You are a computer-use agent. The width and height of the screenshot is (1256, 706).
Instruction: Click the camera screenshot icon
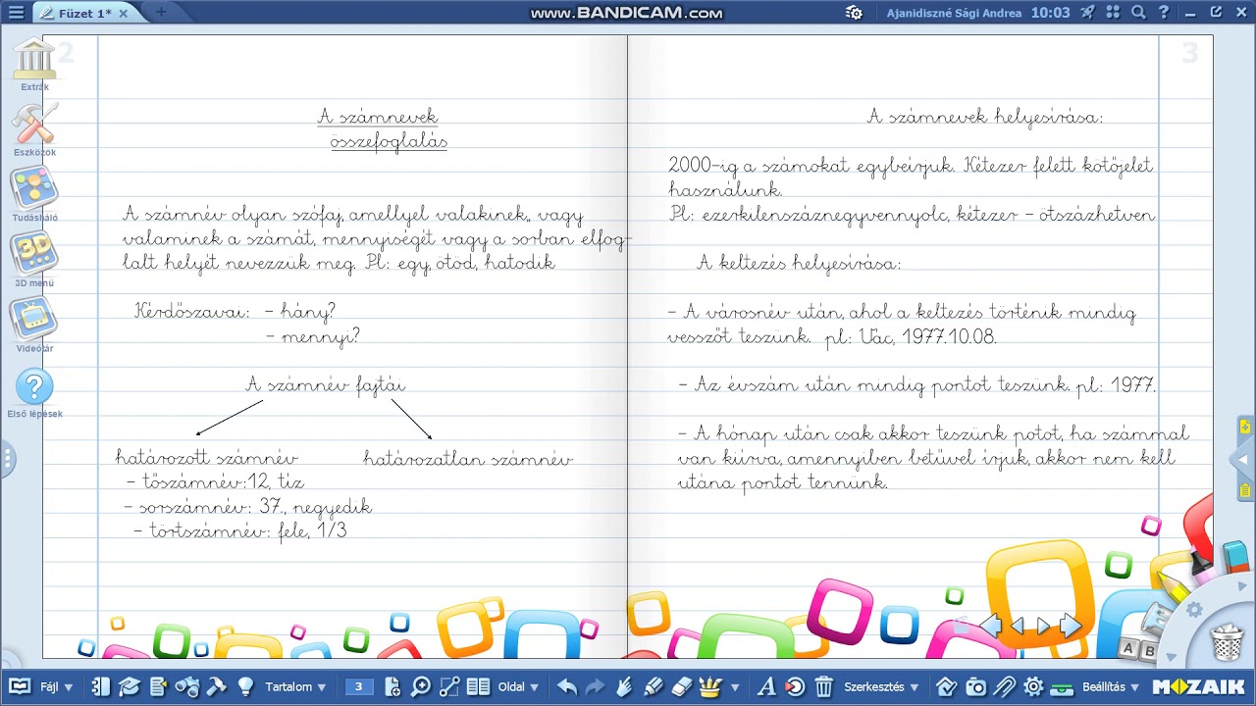coord(975,686)
